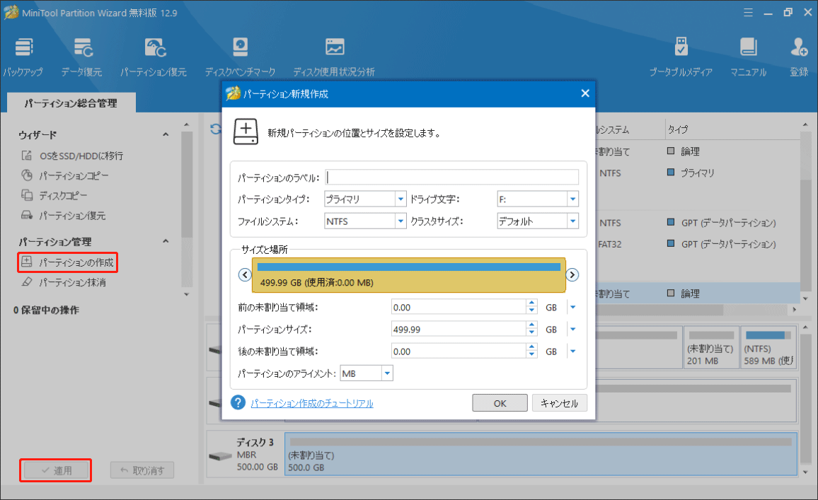Change unit for 後の未割り当て領域
The image size is (818, 500).
point(572,351)
